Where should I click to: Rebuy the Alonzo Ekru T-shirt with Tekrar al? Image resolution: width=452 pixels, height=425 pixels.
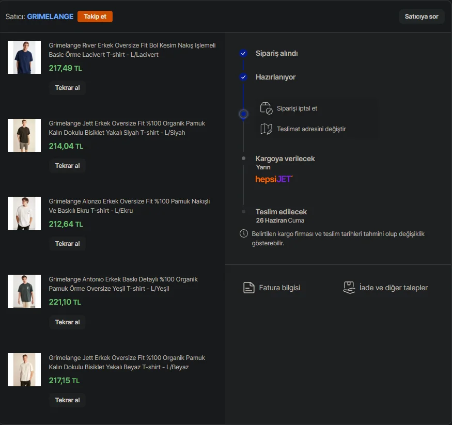point(67,244)
